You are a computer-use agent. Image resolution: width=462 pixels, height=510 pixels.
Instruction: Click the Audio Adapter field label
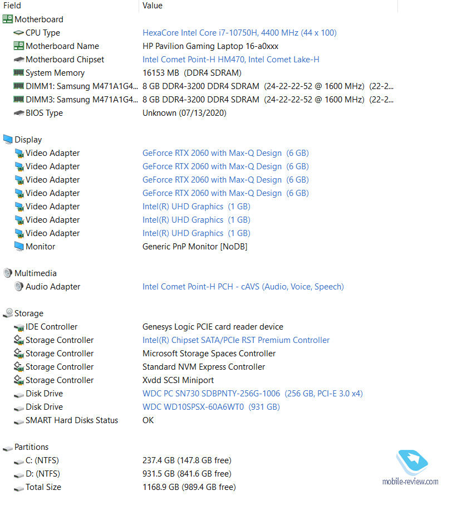(x=53, y=287)
